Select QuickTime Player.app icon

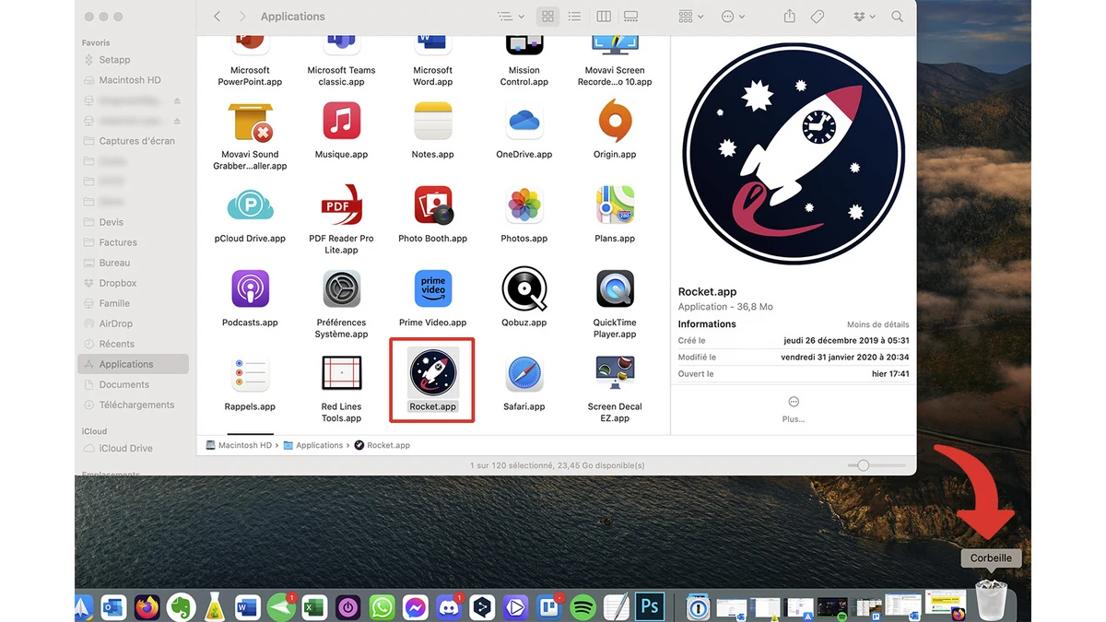[x=615, y=289]
